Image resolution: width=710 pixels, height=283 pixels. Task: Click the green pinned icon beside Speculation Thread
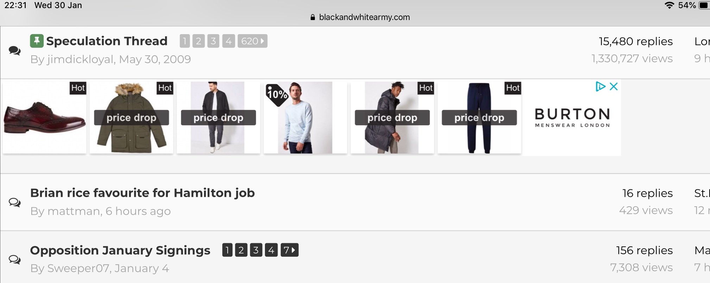coord(37,41)
